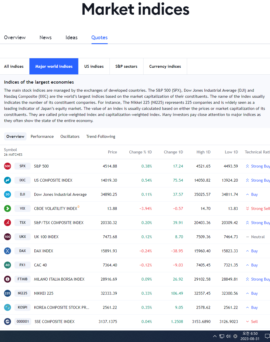
Task: Click the network icon in system tray
Action: click(x=222, y=336)
